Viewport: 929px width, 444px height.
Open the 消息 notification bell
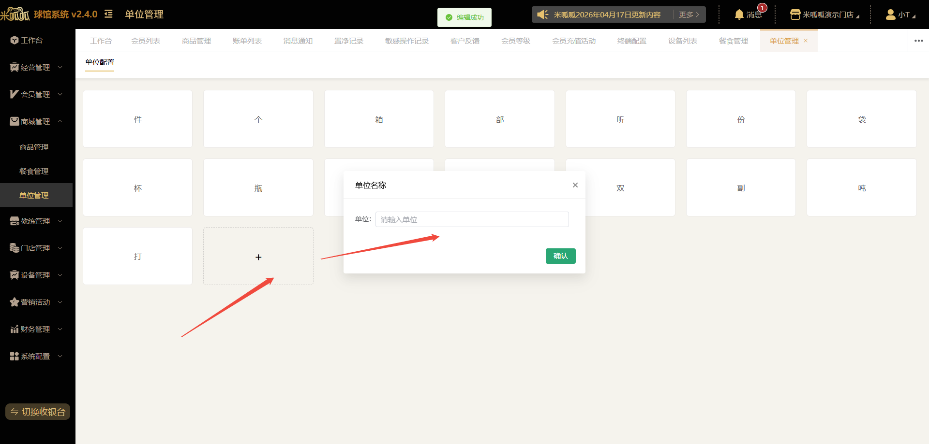739,14
